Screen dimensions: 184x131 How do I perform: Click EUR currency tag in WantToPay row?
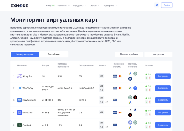(x=102, y=90)
